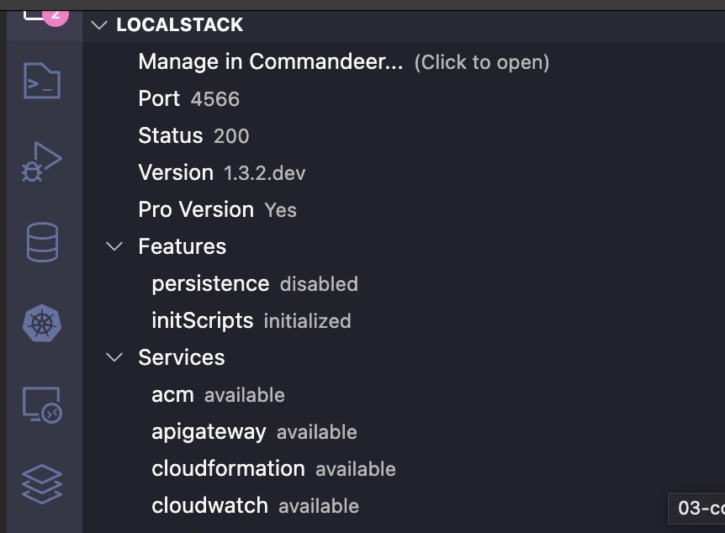725x533 pixels.
Task: Select the Status 200 row
Action: [x=404, y=136]
